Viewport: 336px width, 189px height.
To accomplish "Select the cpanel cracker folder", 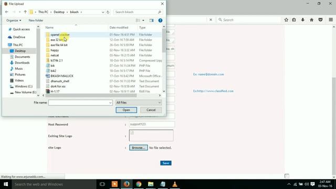I will pyautogui.click(x=60, y=35).
